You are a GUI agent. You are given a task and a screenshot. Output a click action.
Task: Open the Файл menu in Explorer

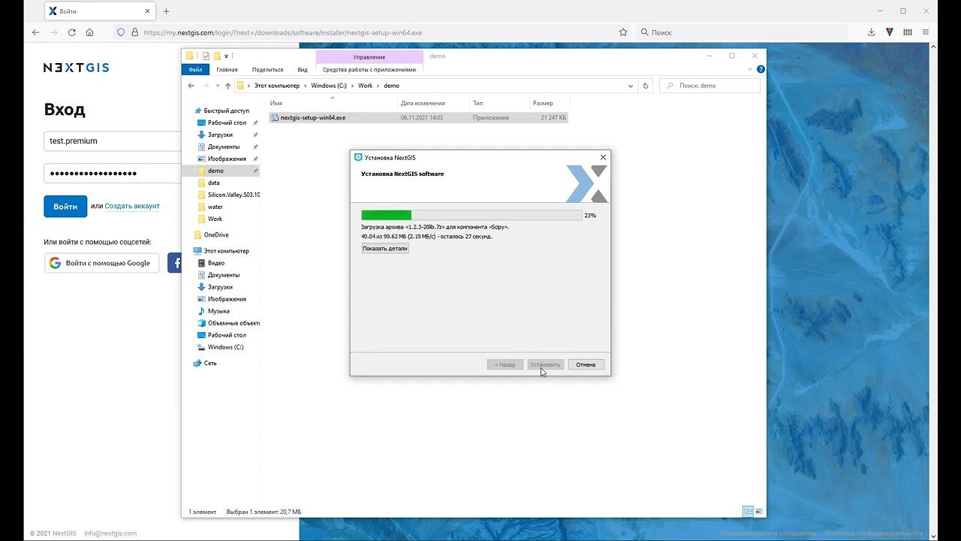click(195, 69)
